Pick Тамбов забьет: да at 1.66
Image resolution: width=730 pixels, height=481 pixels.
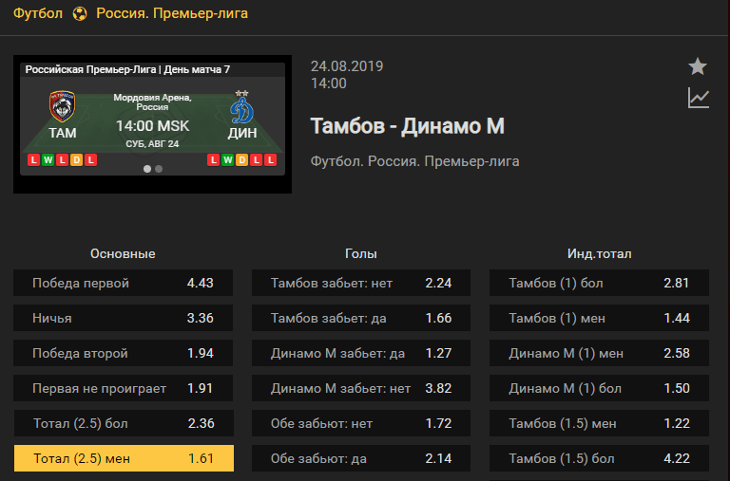click(361, 318)
